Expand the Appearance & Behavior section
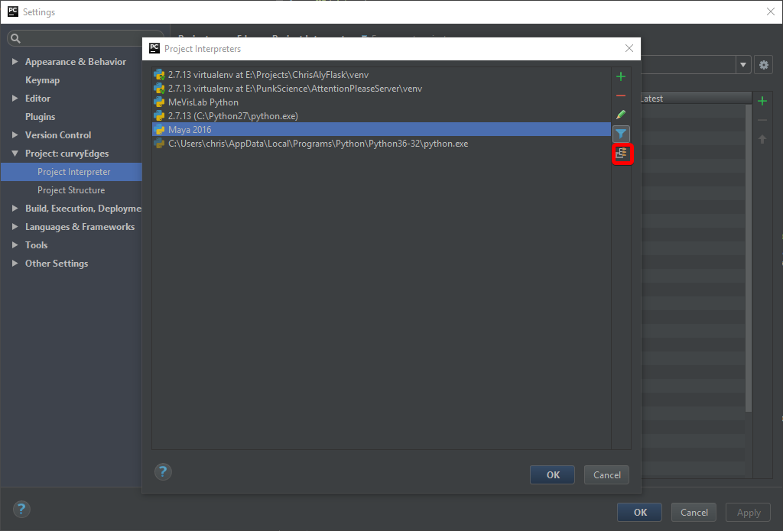This screenshot has width=783, height=531. tap(15, 61)
